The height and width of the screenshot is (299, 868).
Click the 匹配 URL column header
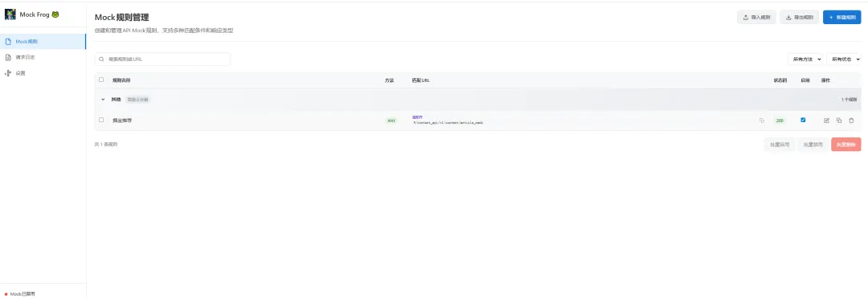(421, 80)
